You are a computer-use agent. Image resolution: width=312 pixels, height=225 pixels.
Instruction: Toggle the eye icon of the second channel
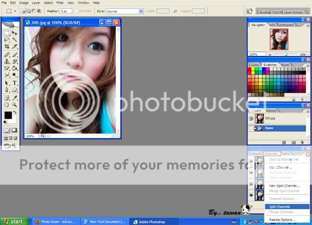tap(251, 173)
